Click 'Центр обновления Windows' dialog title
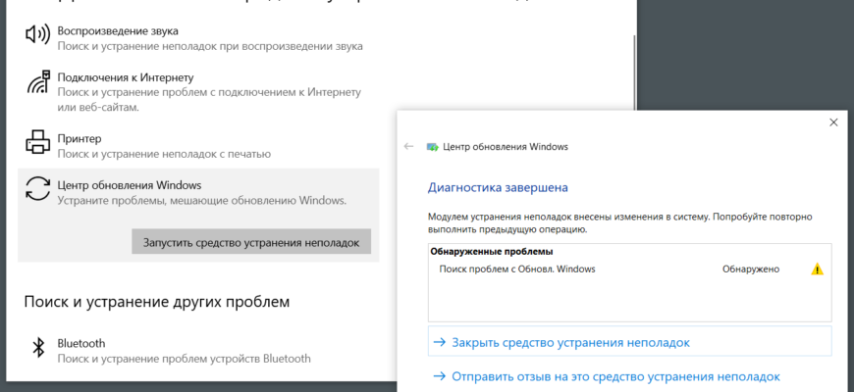854x392 pixels. 506,147
